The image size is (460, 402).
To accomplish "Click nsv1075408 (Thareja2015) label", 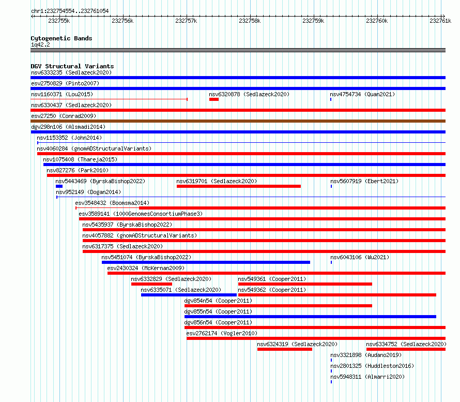I will tap(80, 159).
